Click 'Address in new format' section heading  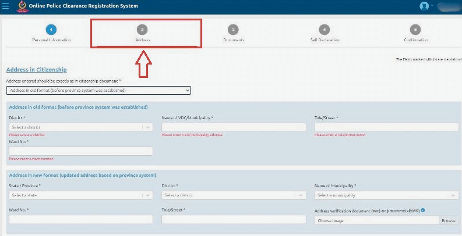83,175
